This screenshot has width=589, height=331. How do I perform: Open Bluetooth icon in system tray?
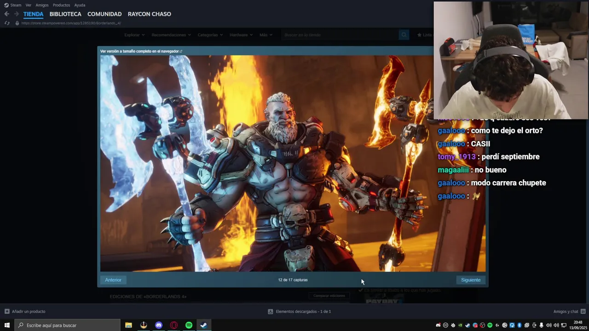coord(520,325)
